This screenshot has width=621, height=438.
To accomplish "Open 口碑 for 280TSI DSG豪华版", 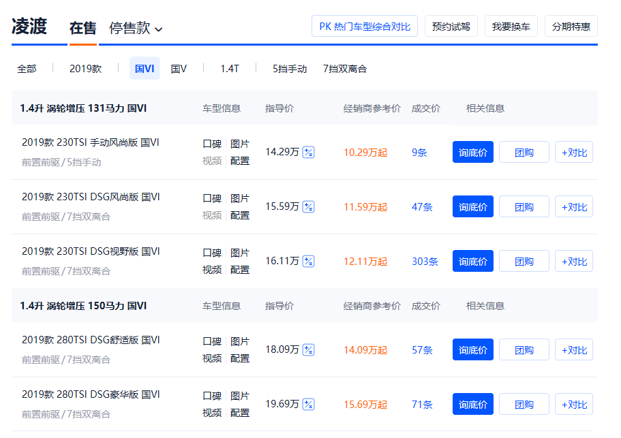I will click(212, 396).
